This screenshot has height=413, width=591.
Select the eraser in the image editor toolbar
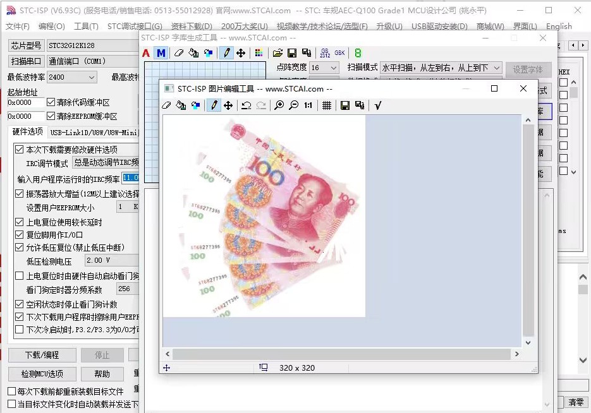(x=166, y=105)
